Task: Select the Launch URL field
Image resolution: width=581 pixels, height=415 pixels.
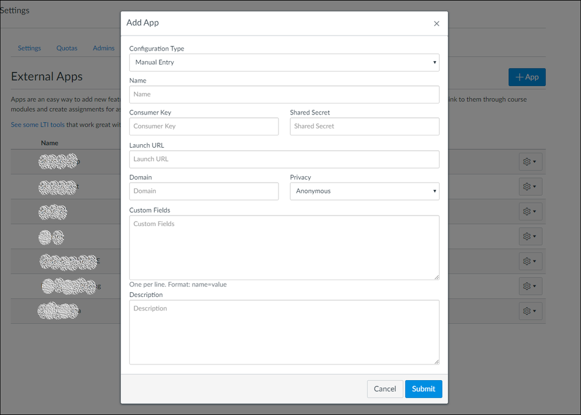Action: click(x=284, y=159)
